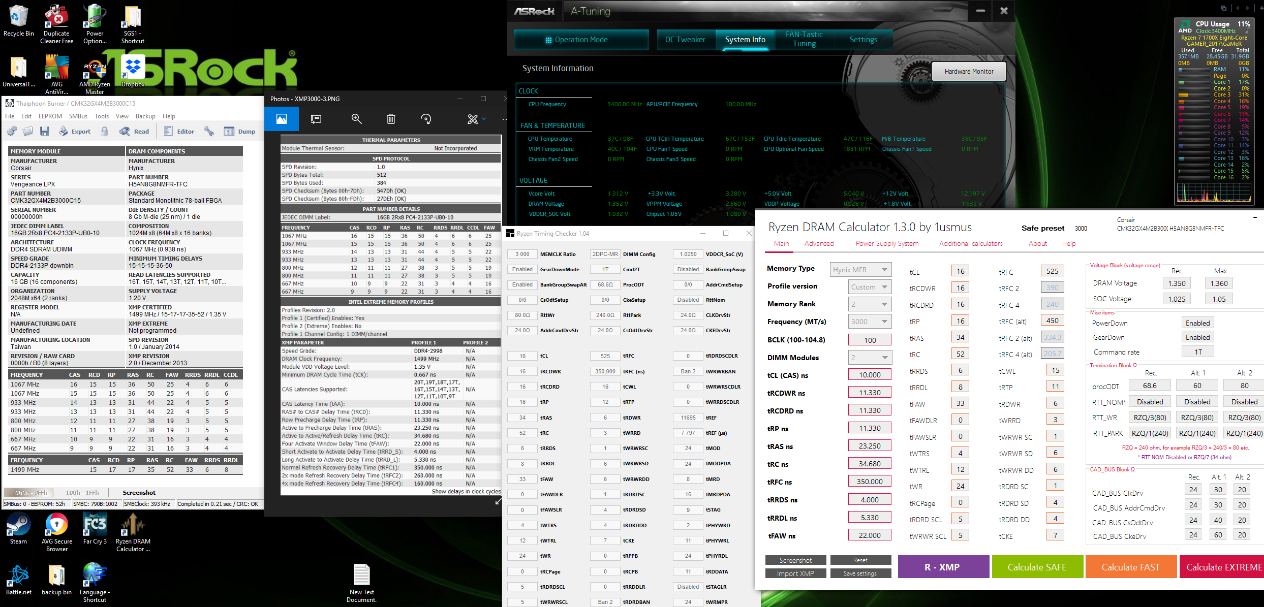Click Reset button in DRAM Calculator
Viewport: 1264px width, 607px height.
coord(860,560)
